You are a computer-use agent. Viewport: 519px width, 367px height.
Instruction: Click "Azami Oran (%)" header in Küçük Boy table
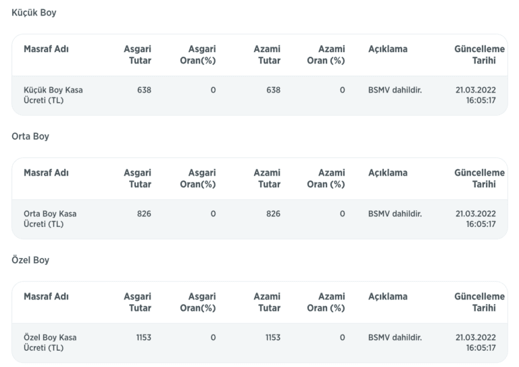coord(326,55)
